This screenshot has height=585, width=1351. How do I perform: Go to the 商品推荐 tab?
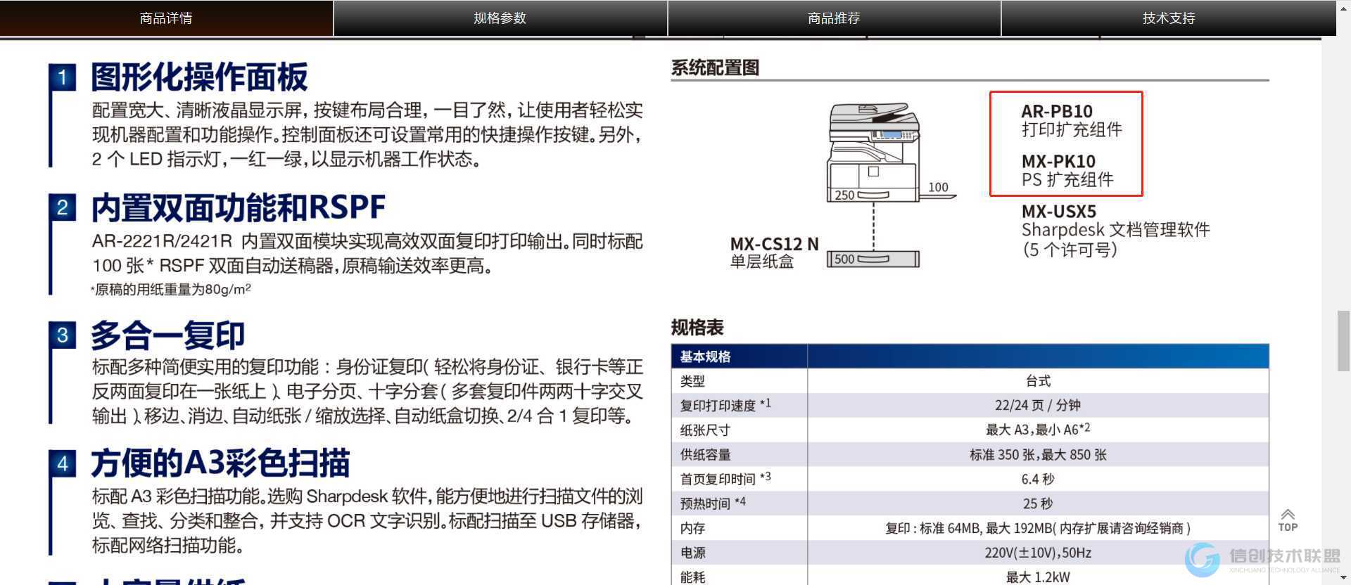click(835, 18)
